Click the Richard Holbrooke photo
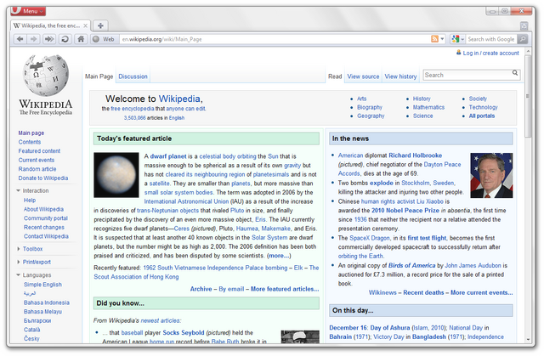This screenshot has width=544, height=356. [x=491, y=175]
